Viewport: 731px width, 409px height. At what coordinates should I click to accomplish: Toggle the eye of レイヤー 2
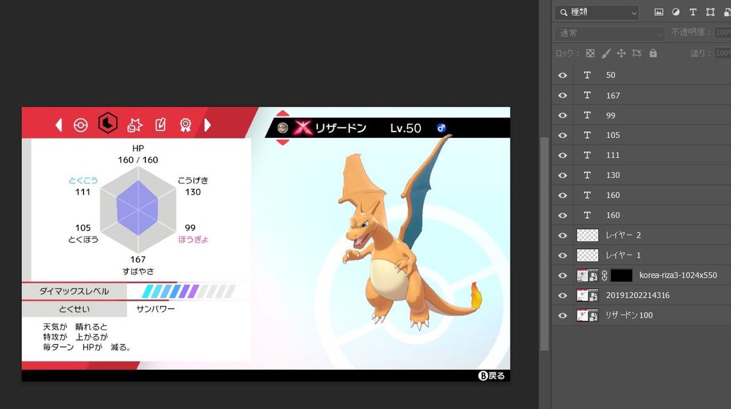[x=562, y=235]
